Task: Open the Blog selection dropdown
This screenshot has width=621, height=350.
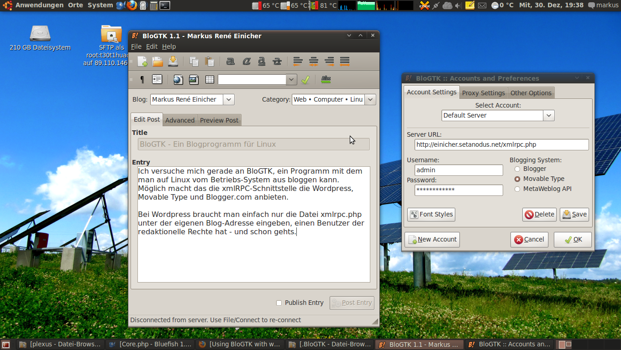Action: click(229, 99)
